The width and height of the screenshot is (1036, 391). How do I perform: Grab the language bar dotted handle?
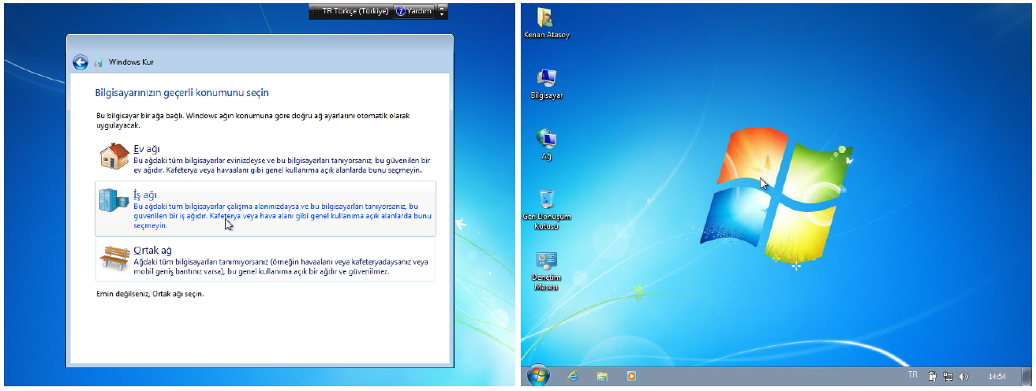[312, 12]
